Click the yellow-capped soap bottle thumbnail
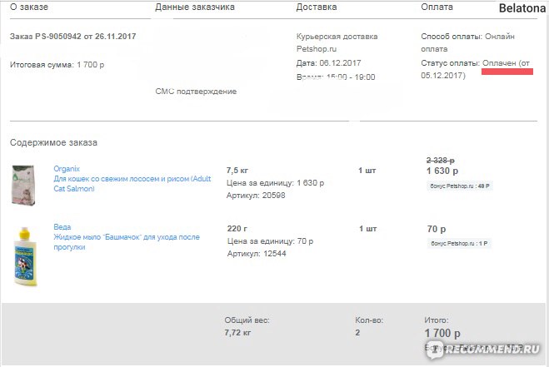The width and height of the screenshot is (549, 367). pyautogui.click(x=25, y=256)
